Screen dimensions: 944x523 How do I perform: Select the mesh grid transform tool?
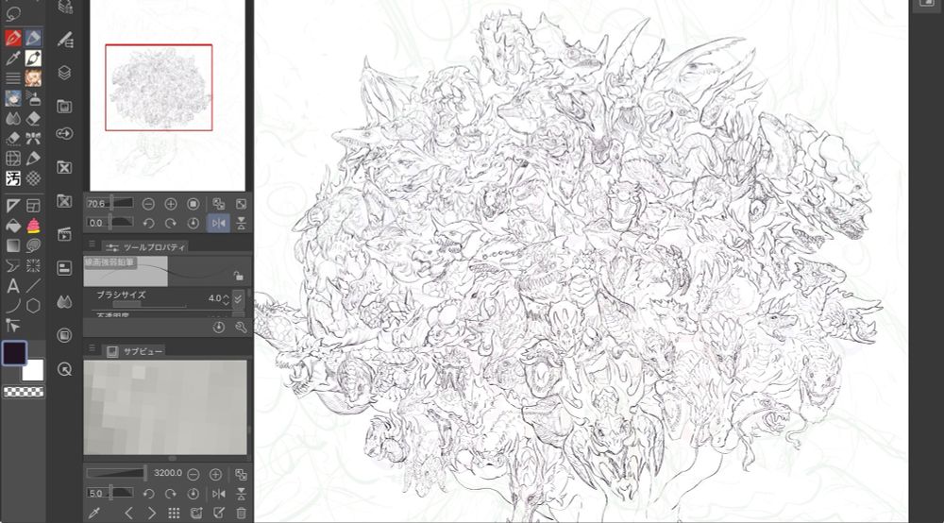(12, 159)
